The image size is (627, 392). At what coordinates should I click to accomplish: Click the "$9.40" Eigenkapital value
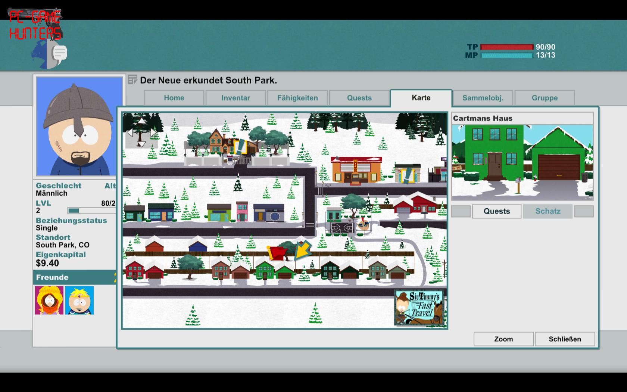[x=47, y=263]
